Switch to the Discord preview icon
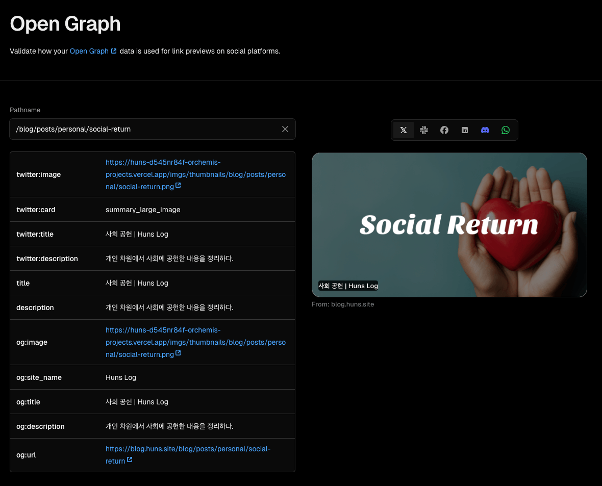Viewport: 602px width, 486px height. pyautogui.click(x=485, y=130)
